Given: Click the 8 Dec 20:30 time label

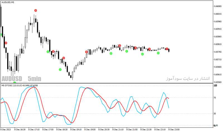Looking at the screenshot, I should tap(104, 129).
